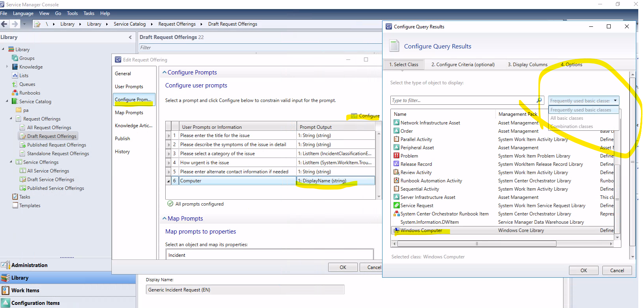643x308 pixels.
Task: Select History in wizard sidebar
Action: [x=122, y=151]
